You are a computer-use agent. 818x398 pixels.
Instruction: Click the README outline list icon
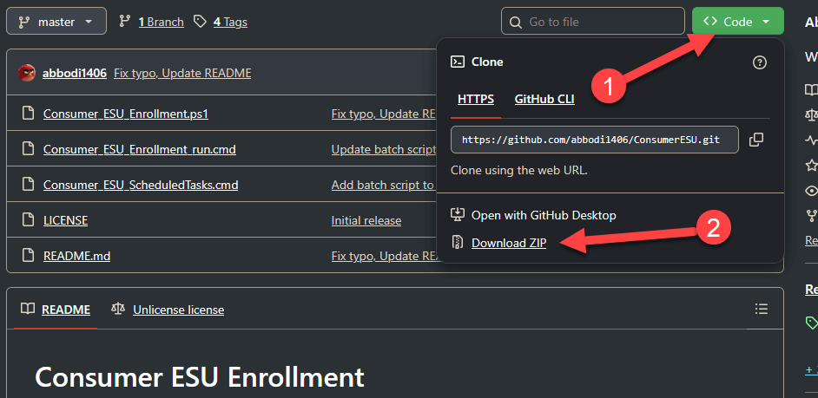(x=762, y=310)
